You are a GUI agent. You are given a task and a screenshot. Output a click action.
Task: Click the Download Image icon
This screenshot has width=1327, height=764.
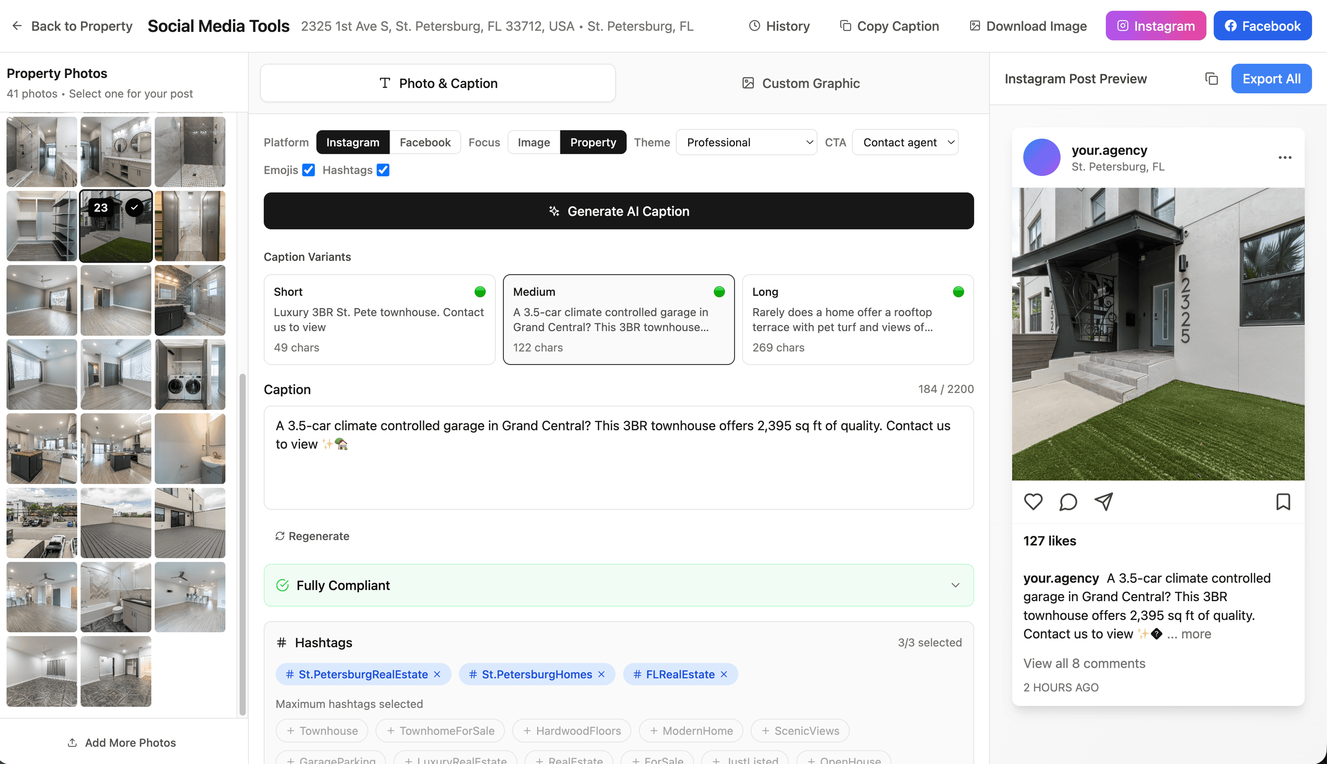[975, 26]
